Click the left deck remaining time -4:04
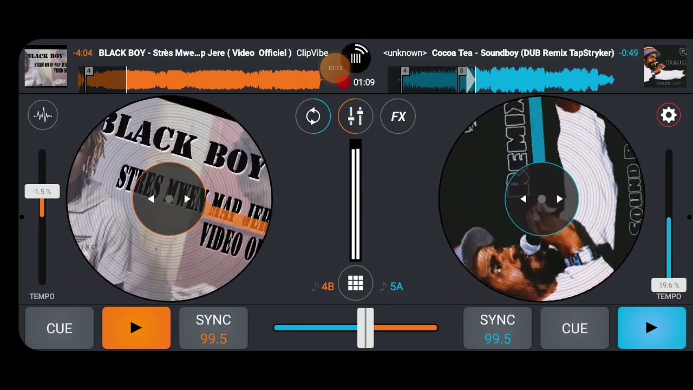 coord(83,53)
